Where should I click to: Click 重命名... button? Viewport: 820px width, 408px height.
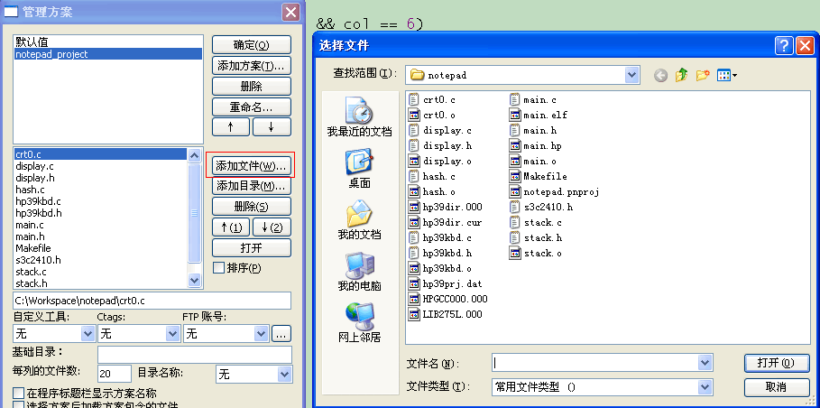tap(252, 107)
